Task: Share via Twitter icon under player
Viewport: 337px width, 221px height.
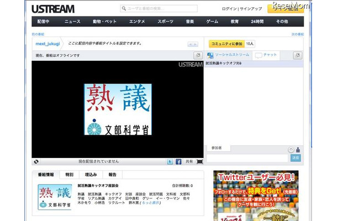Action: click(x=170, y=161)
